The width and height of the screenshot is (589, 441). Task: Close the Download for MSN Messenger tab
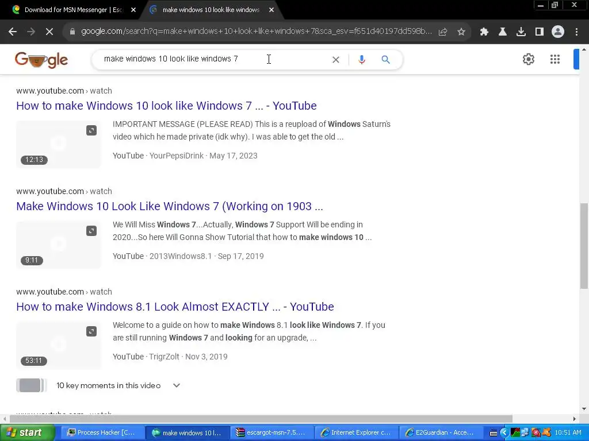(x=133, y=10)
